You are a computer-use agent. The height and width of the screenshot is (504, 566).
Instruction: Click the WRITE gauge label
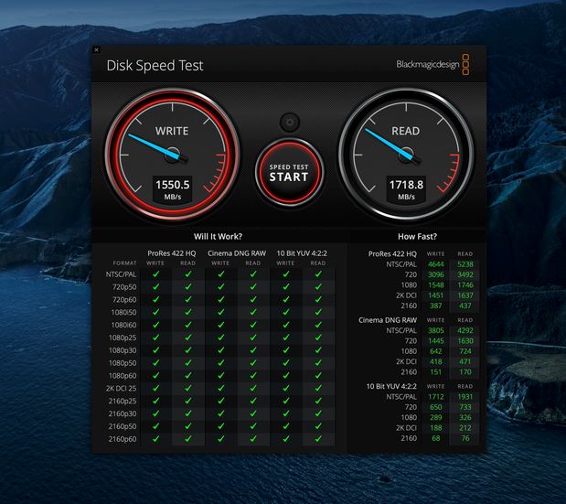(172, 131)
